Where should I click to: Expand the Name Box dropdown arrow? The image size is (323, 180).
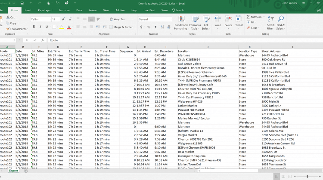[14, 40]
